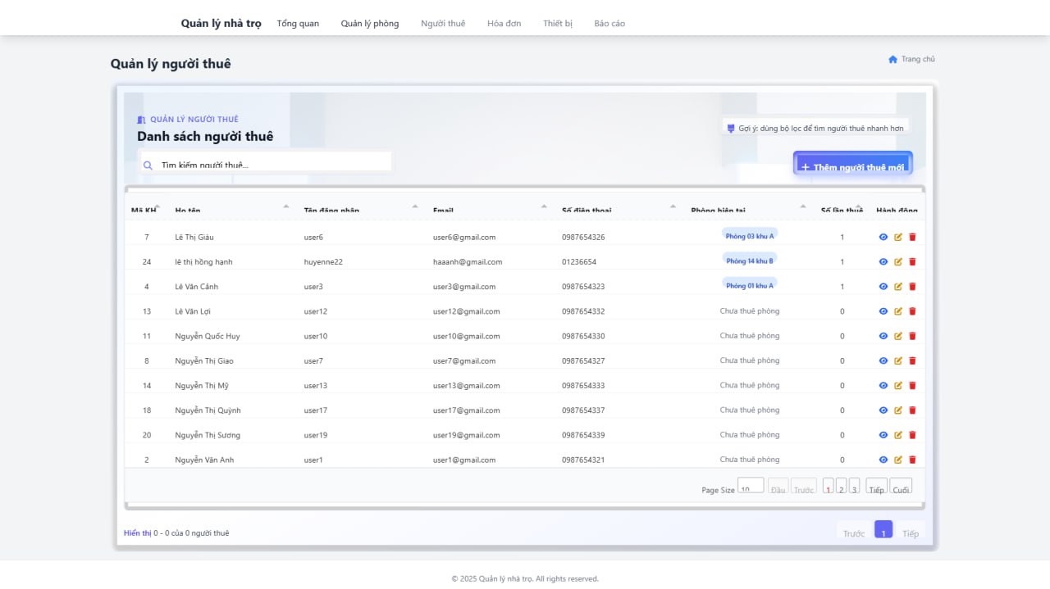This screenshot has height=589, width=1050.
Task: Edit Nguyễn Thị Mỹ with the pencil icon
Action: (x=897, y=384)
